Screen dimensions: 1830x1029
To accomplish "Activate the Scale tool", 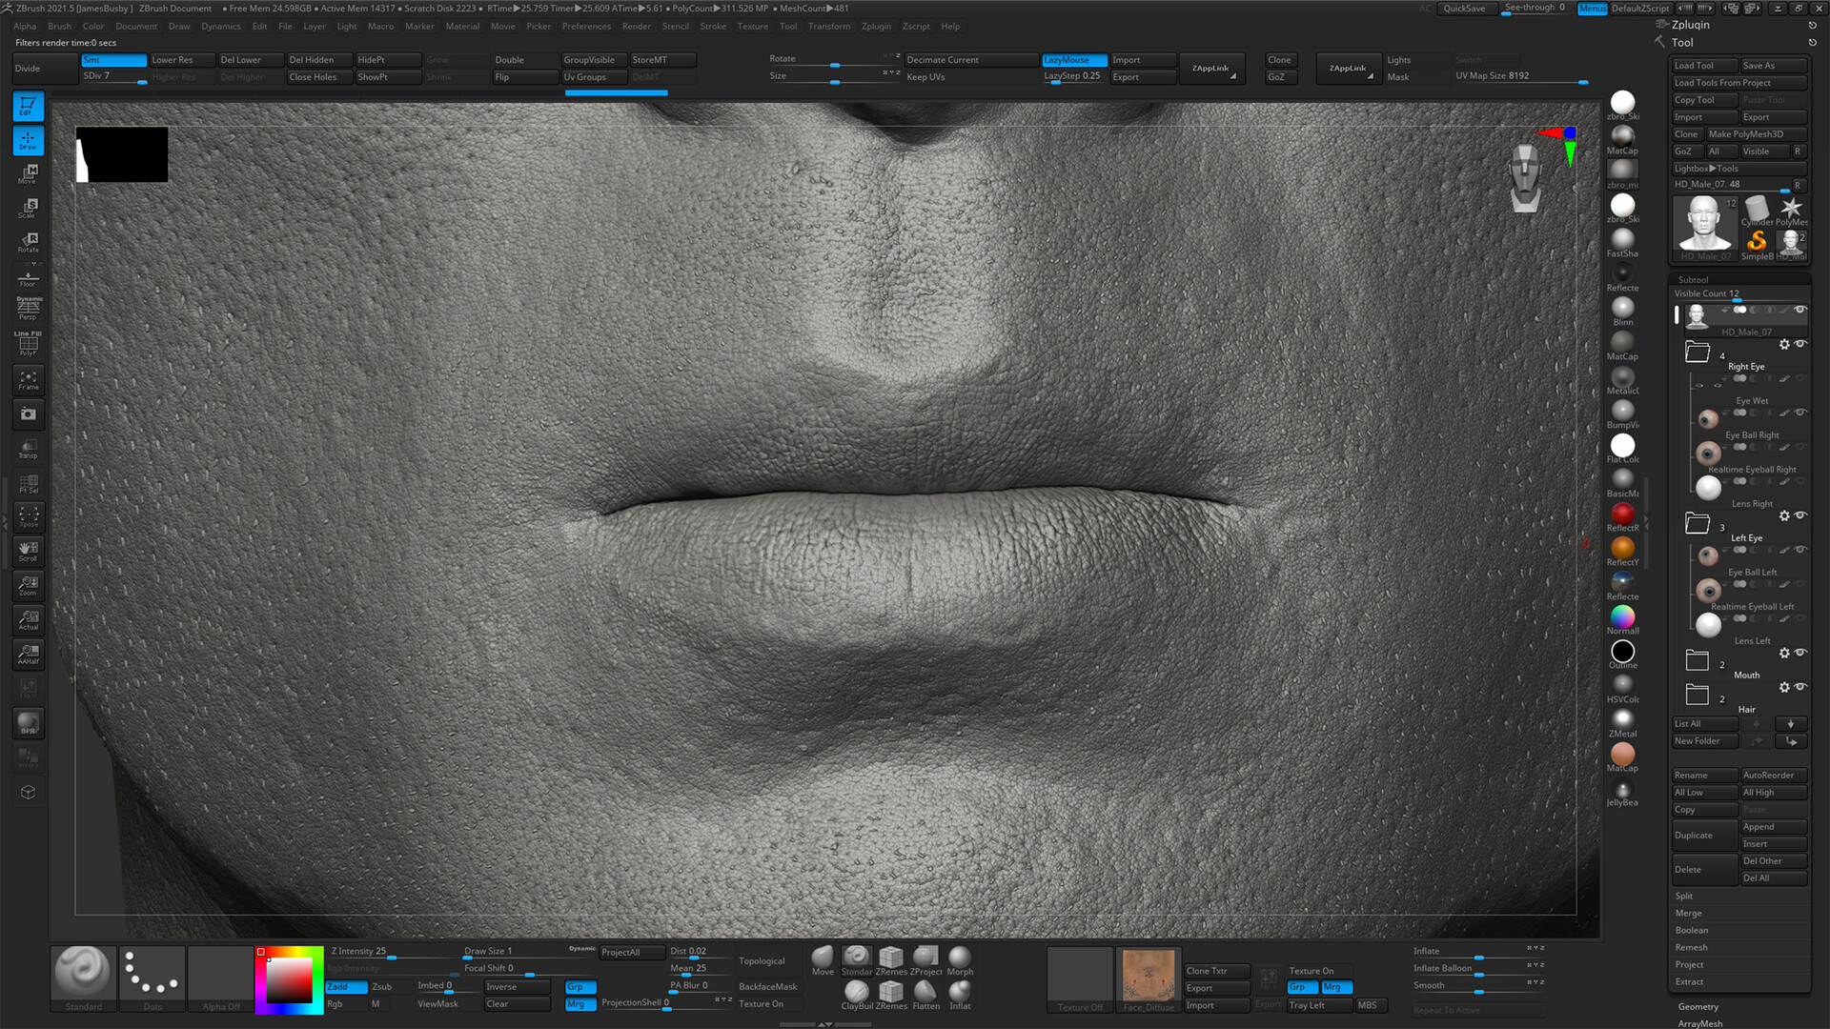I will (28, 210).
